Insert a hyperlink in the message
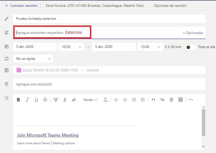 [162, 100]
